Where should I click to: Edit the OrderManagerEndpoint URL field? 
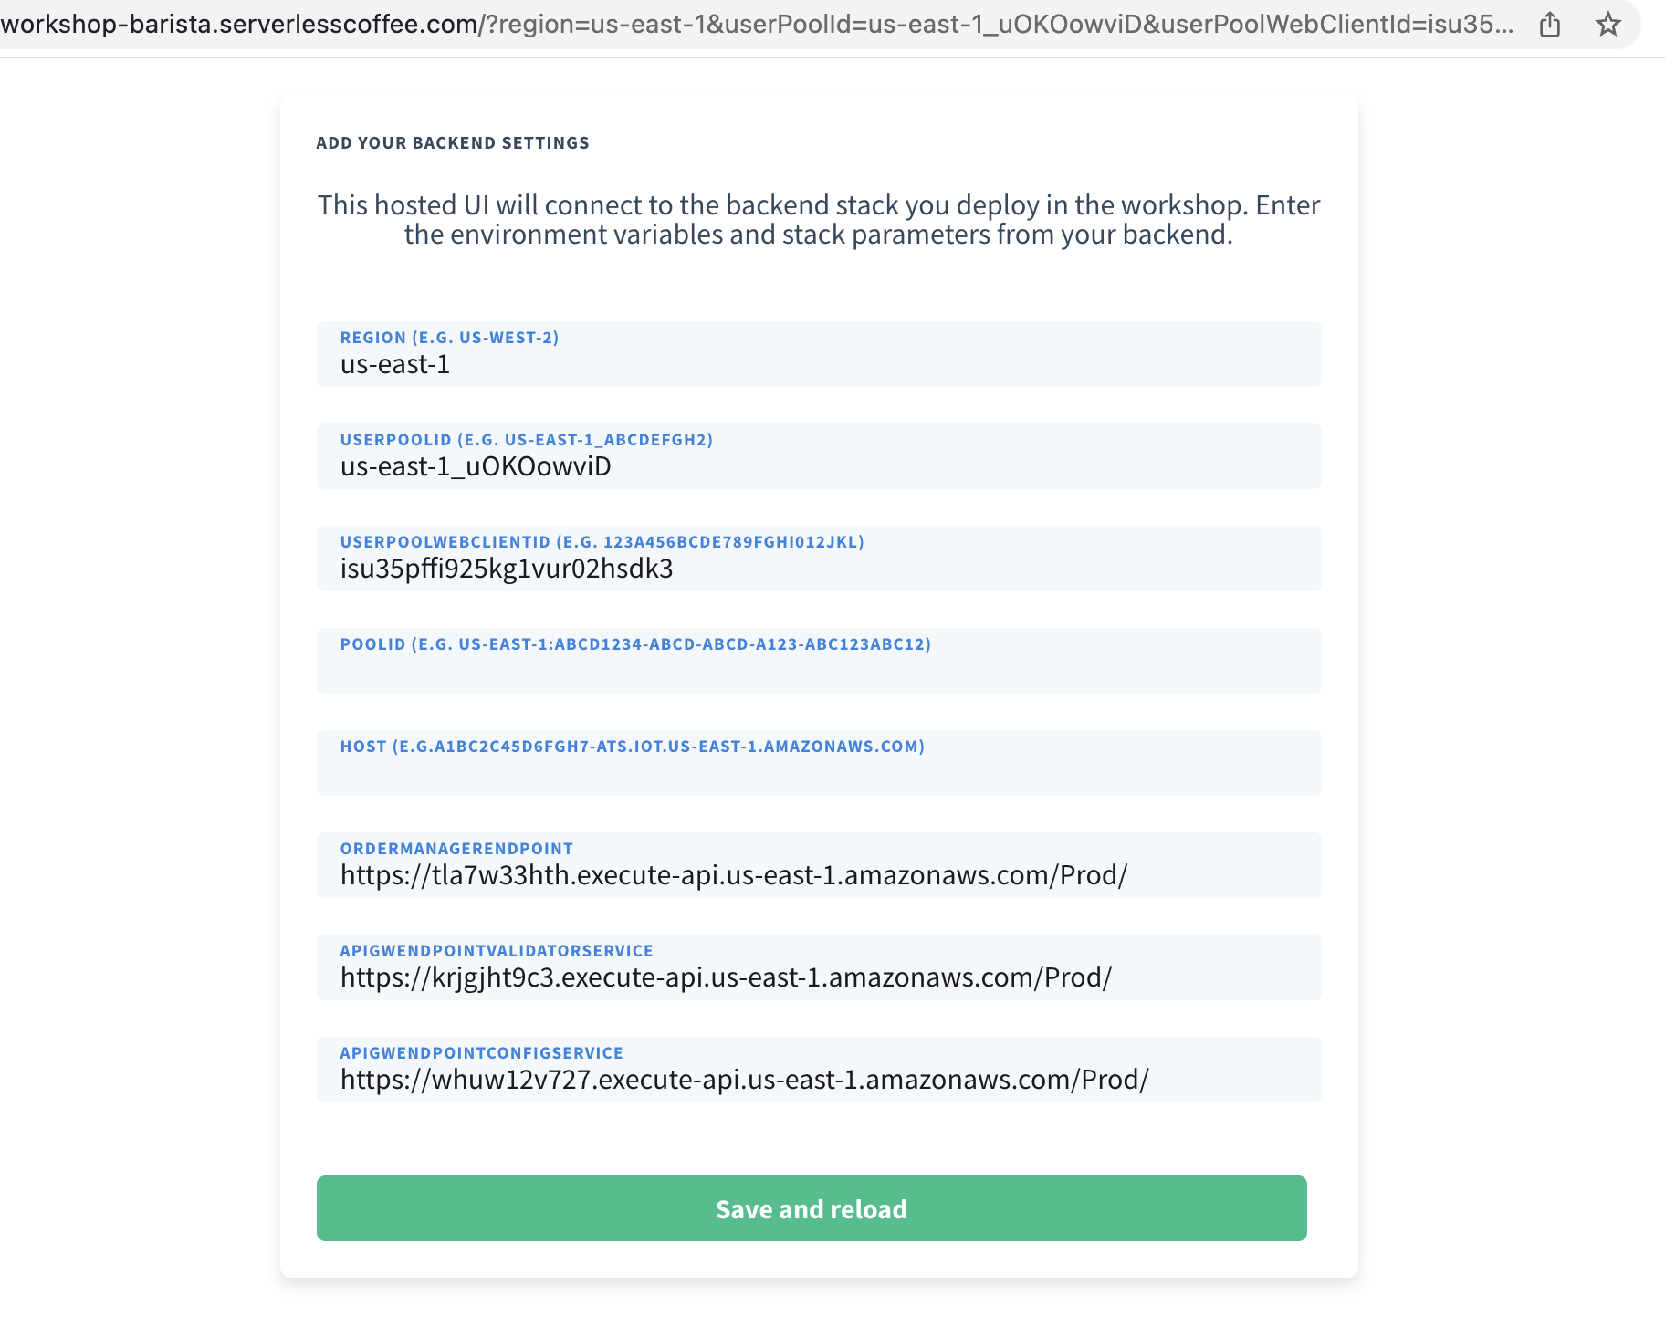point(819,865)
